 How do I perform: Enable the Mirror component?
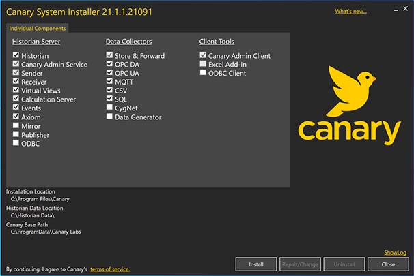pyautogui.click(x=16, y=125)
